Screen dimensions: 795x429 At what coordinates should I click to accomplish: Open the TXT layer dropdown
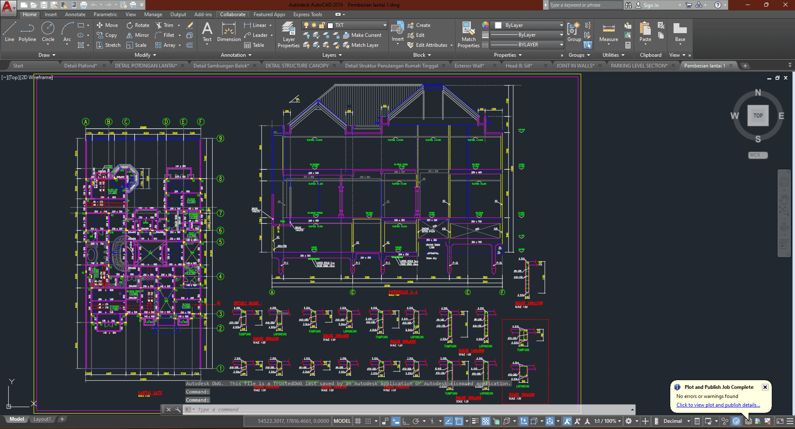click(x=385, y=25)
